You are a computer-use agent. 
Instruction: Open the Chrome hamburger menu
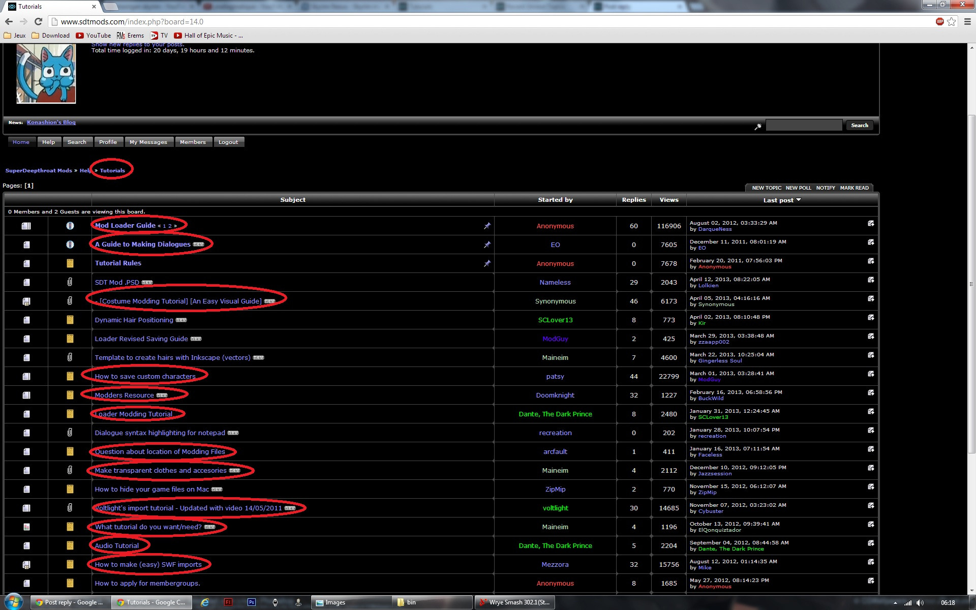point(967,21)
